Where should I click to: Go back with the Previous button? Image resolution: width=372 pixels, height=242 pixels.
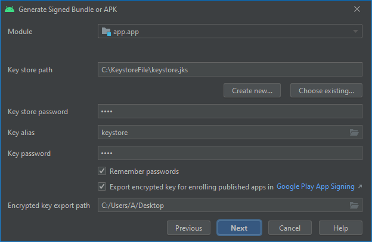click(x=188, y=228)
